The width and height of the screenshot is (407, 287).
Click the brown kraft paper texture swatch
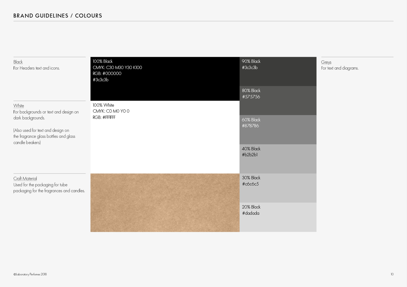click(x=165, y=203)
